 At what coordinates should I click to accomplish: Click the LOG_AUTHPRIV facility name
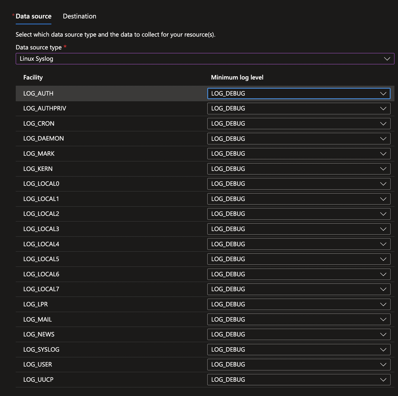pyautogui.click(x=45, y=108)
